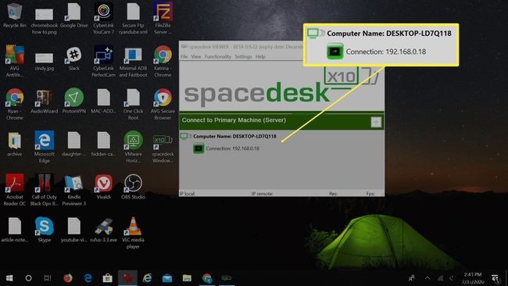Click the green connection icon beside 192.168.0.18

click(199, 148)
